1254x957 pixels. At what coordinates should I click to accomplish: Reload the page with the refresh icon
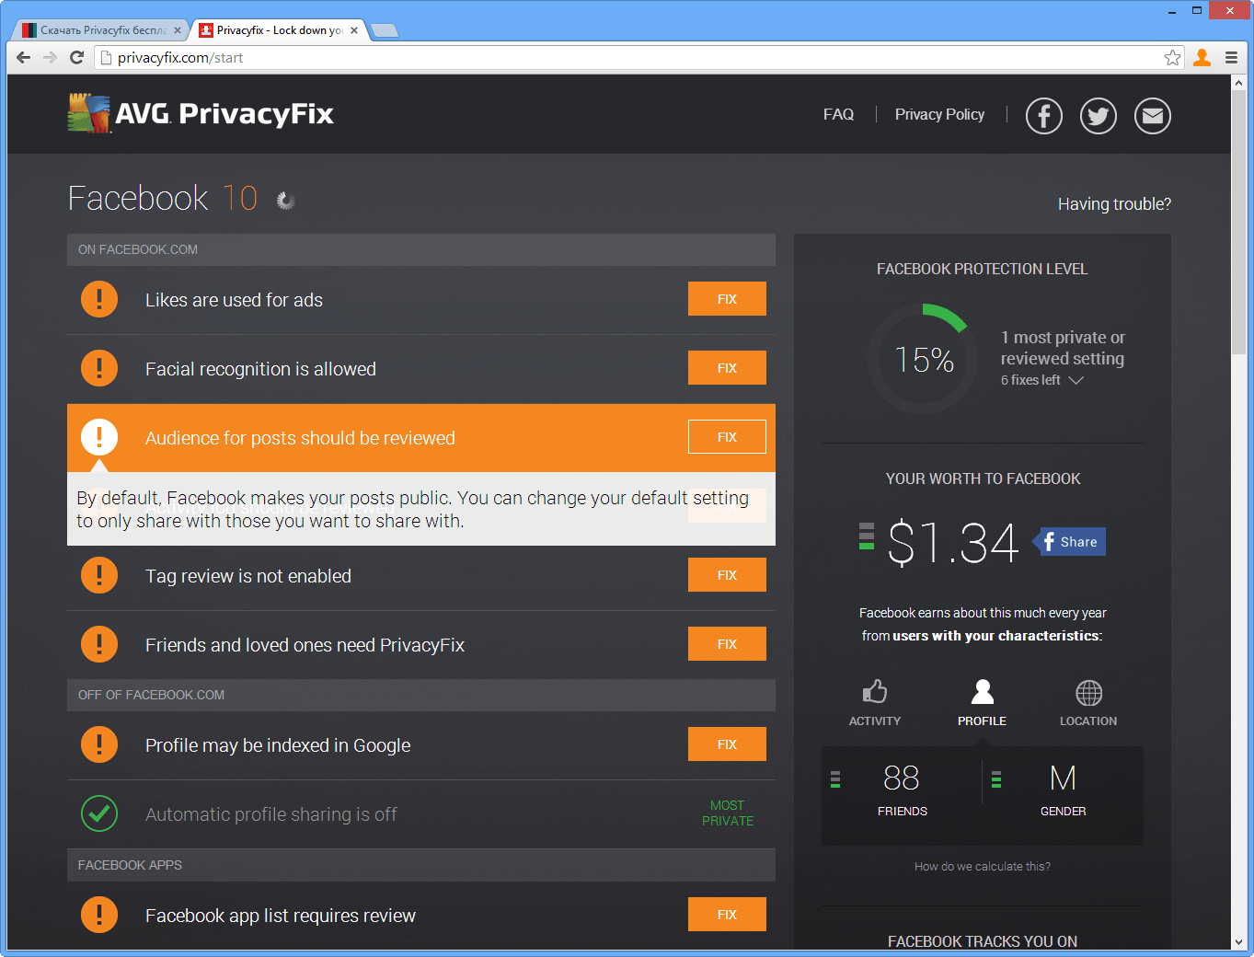(x=77, y=57)
